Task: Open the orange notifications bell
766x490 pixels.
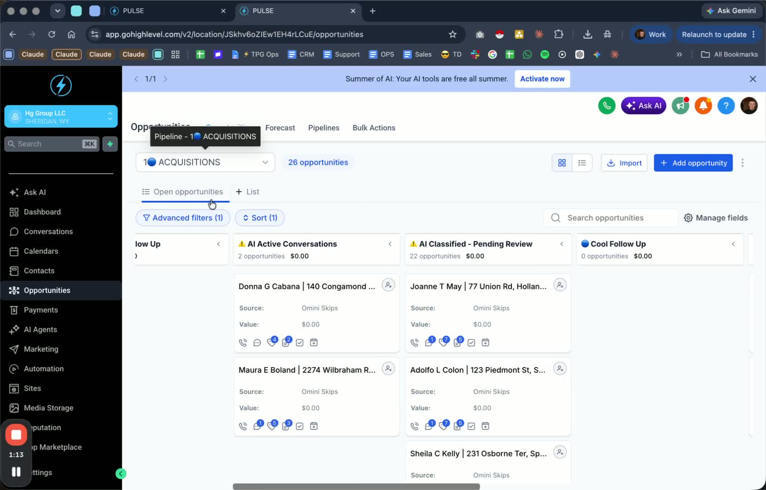Action: click(703, 106)
